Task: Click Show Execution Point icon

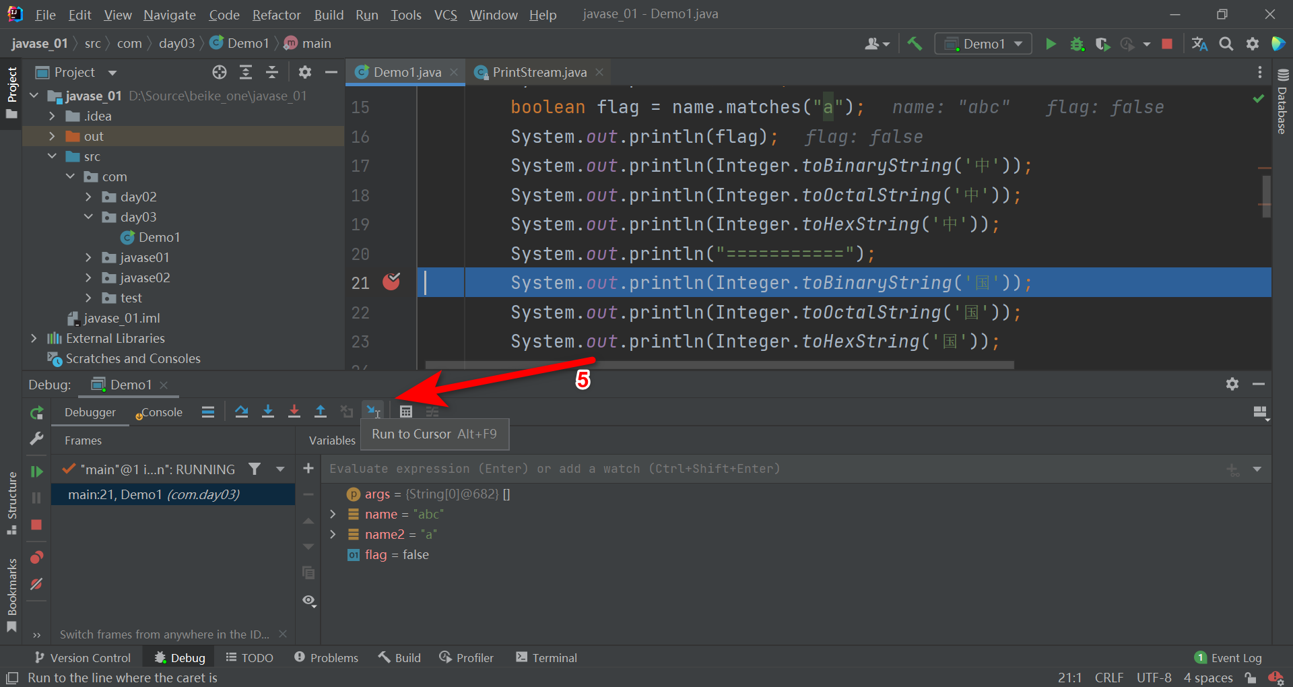Action: [208, 412]
